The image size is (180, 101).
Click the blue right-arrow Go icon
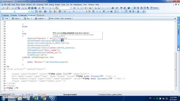click(x=74, y=8)
